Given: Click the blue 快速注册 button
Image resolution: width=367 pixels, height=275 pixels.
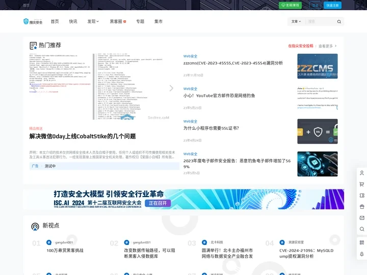Looking at the screenshot, I should 332,6.
